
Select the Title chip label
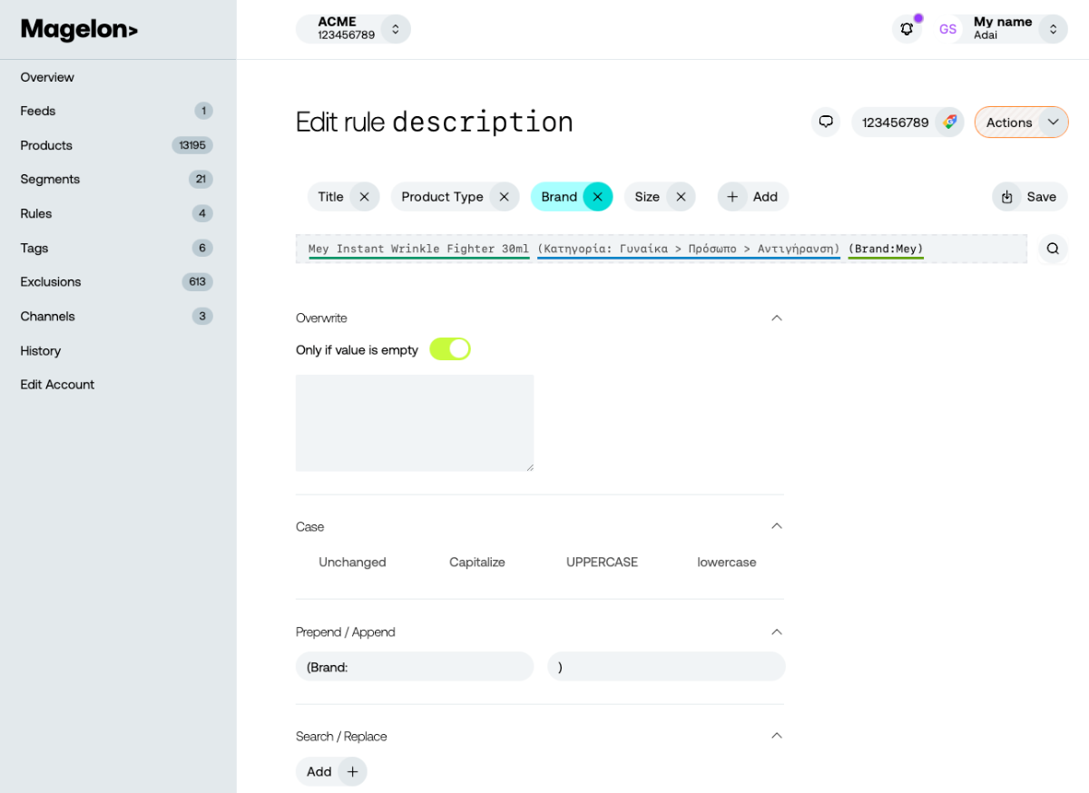pyautogui.click(x=330, y=197)
